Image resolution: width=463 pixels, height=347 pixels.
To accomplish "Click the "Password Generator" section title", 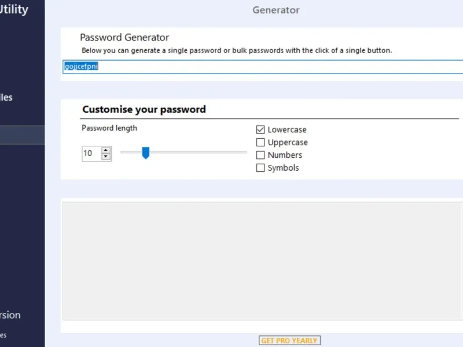I will click(124, 38).
